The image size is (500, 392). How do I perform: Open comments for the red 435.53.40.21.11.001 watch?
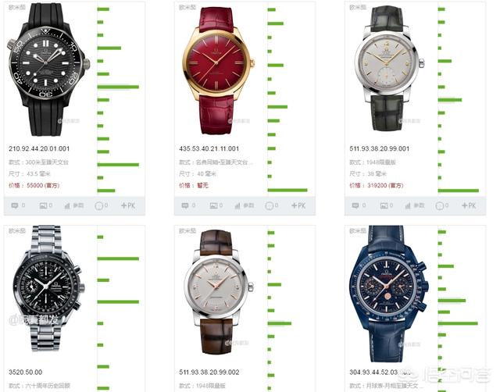188,205
